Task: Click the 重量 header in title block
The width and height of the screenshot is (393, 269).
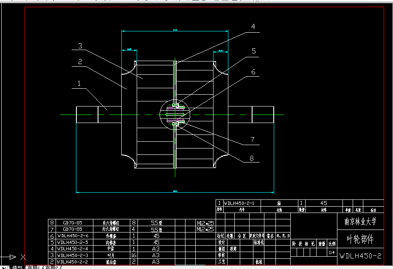Action: pyautogui.click(x=322, y=244)
